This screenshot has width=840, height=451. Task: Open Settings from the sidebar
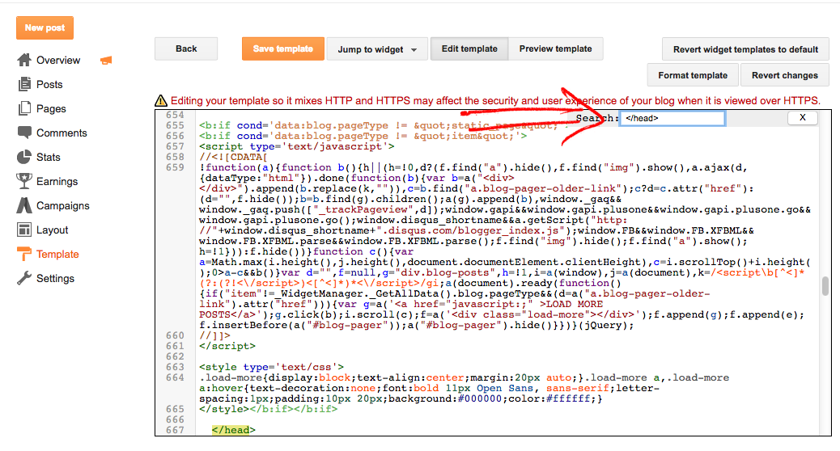pos(55,279)
